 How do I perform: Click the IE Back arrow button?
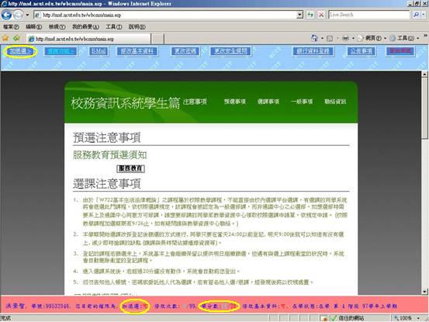point(6,15)
